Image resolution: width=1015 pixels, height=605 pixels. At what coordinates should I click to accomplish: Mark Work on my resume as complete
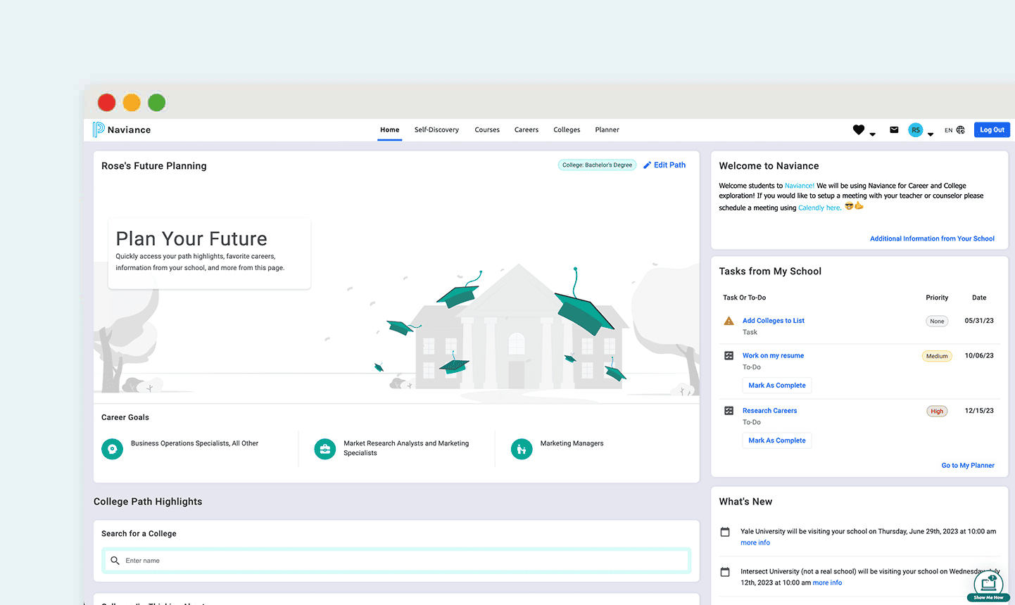pos(776,386)
